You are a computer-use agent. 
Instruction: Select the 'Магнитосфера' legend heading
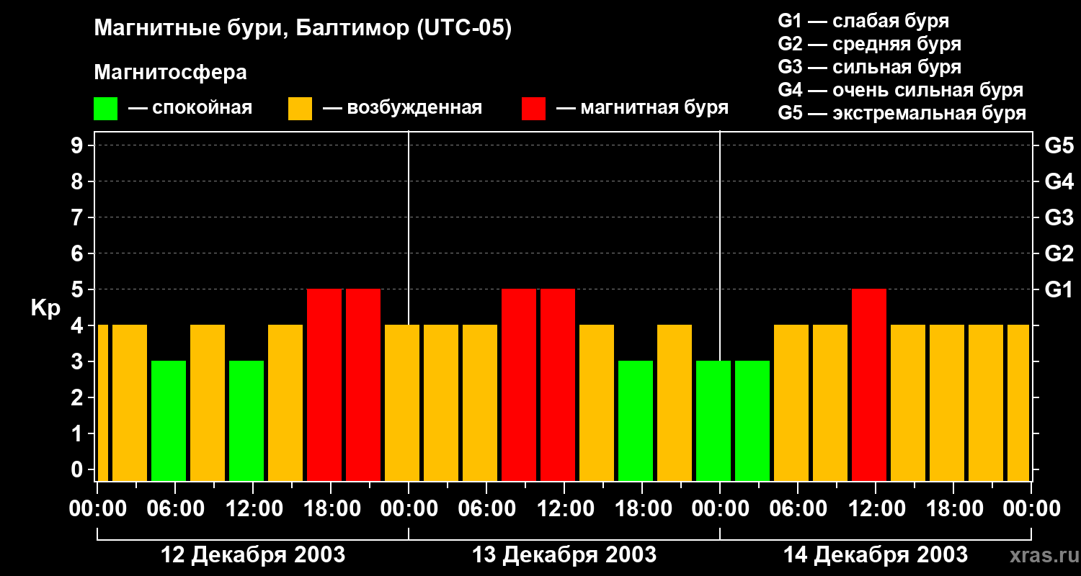170,73
